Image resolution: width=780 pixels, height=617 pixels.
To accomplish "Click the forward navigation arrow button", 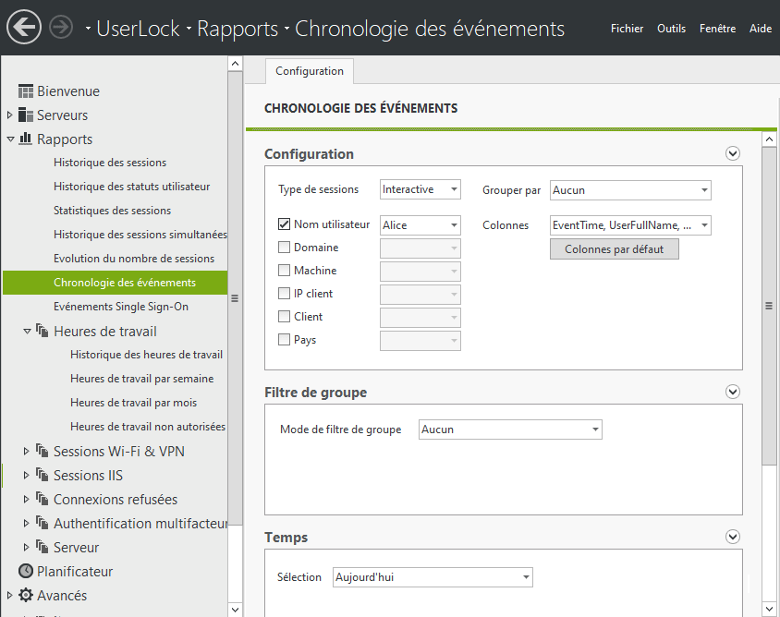I will [x=61, y=28].
